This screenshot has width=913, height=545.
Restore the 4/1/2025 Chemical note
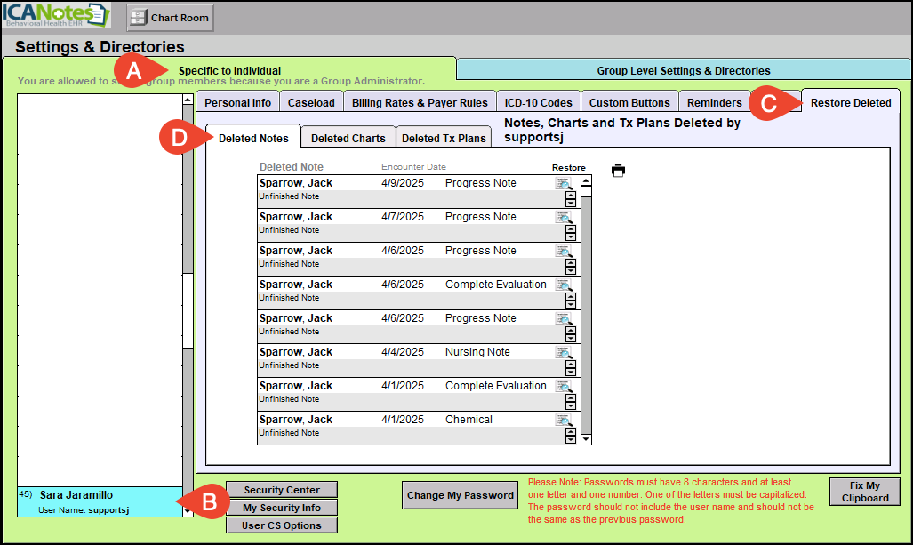coord(564,421)
